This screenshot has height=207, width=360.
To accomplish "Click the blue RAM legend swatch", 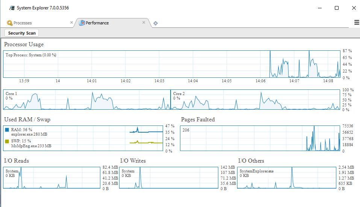I will [7, 130].
